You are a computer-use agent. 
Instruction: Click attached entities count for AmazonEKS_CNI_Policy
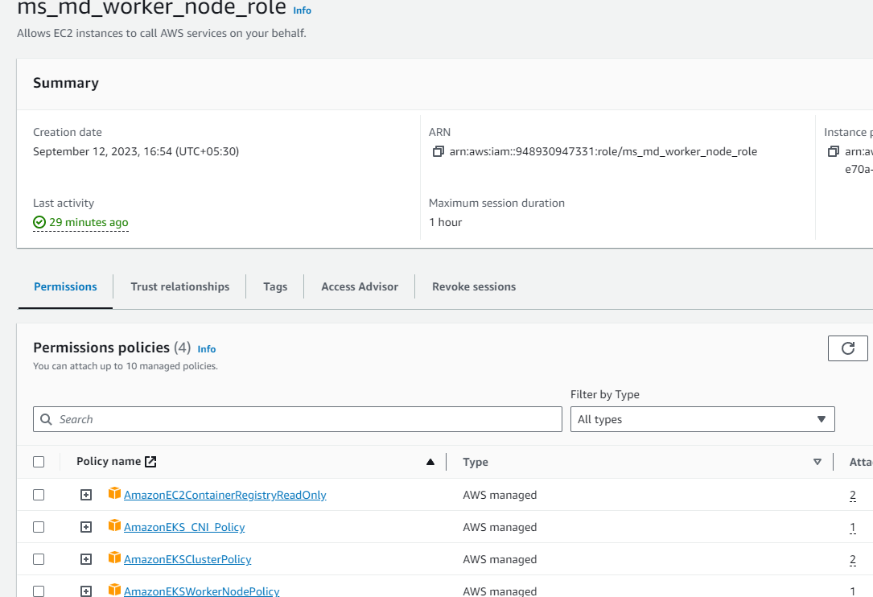coord(852,527)
